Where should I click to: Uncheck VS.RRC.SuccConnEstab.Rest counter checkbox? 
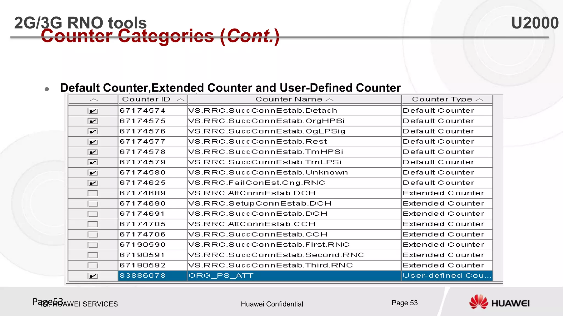click(93, 142)
